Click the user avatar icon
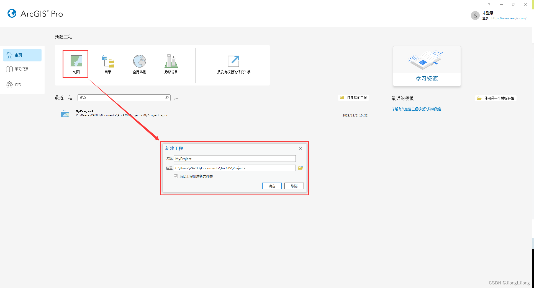The image size is (534, 288). [x=475, y=15]
